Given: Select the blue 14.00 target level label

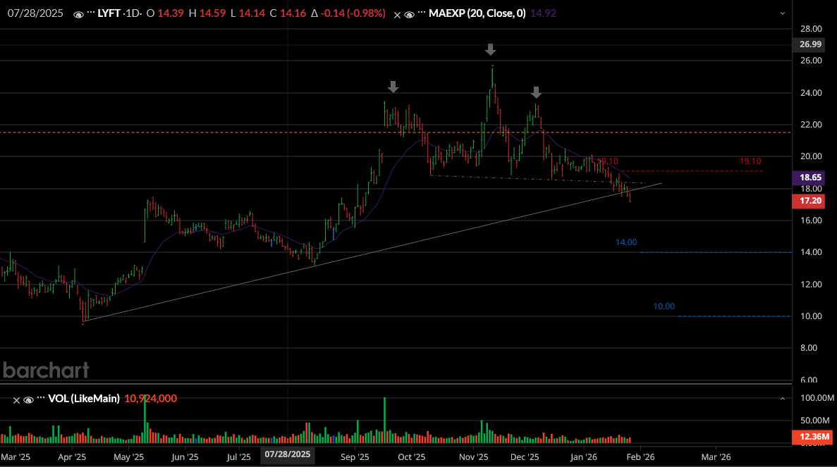Looking at the screenshot, I should [x=626, y=242].
